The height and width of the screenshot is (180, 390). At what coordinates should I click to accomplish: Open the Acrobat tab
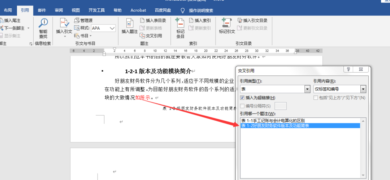coord(138,10)
